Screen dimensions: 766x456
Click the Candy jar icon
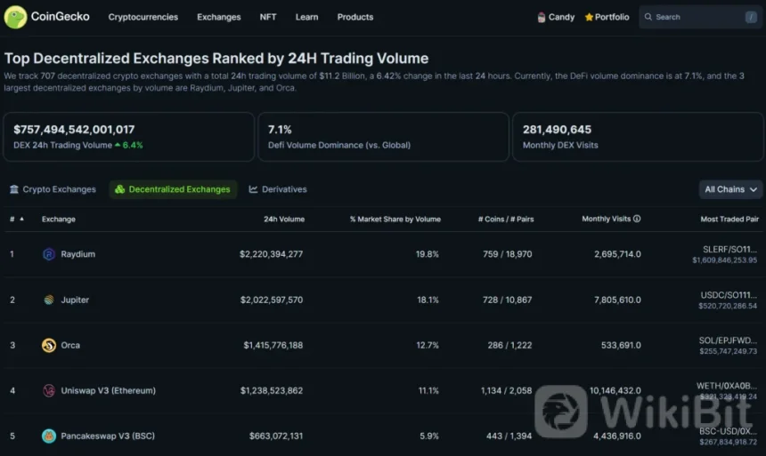[541, 18]
